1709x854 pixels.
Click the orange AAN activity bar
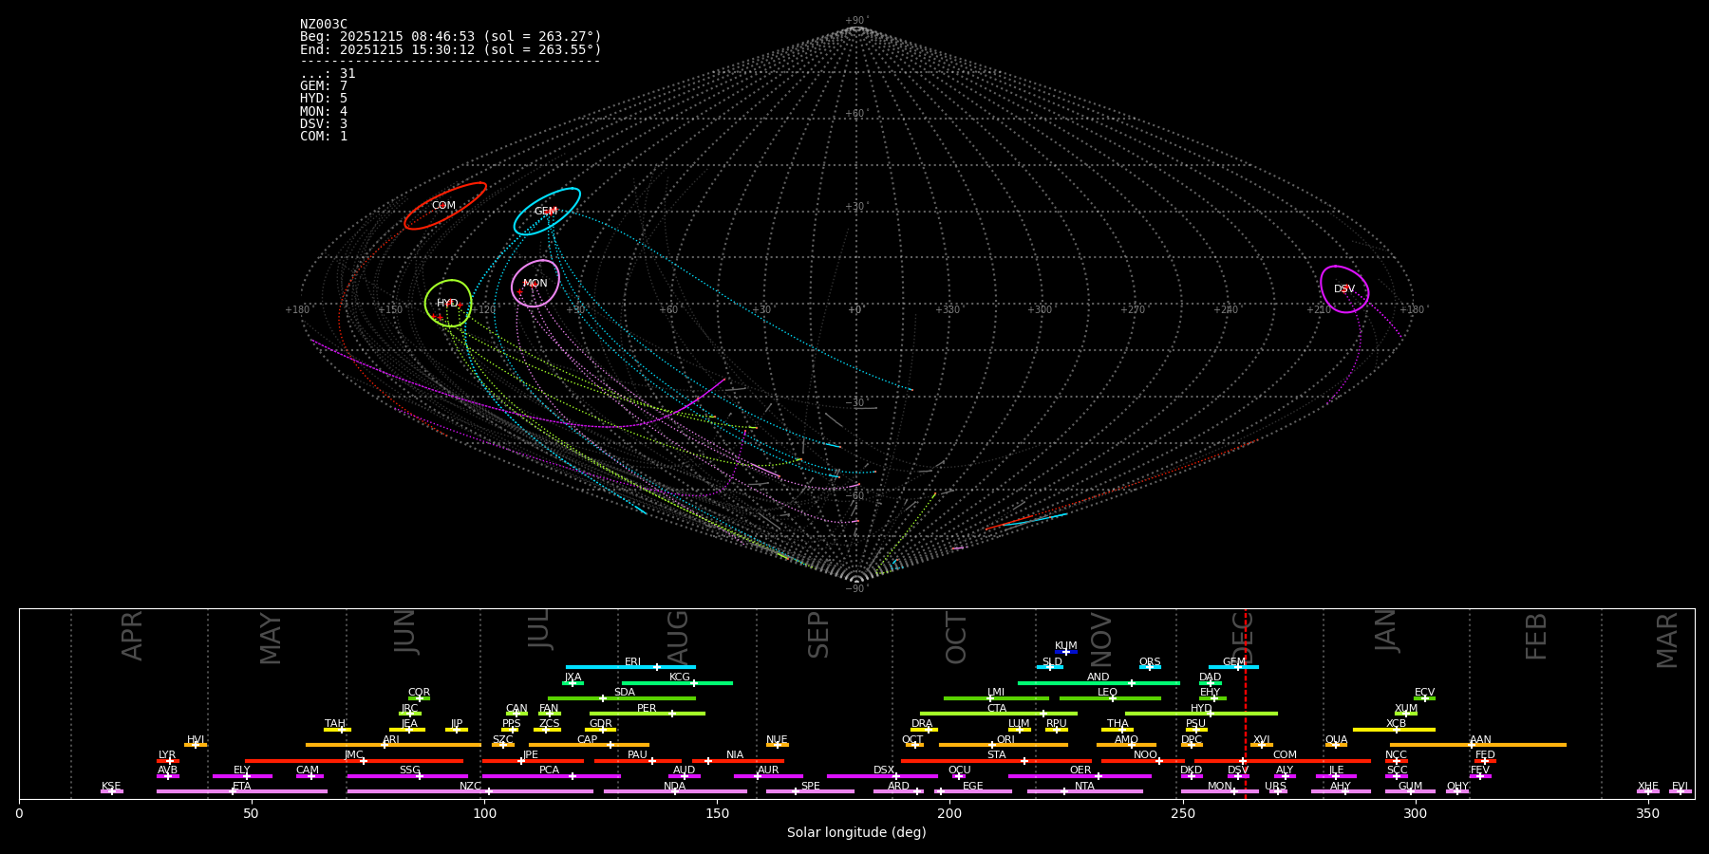coord(1478,745)
